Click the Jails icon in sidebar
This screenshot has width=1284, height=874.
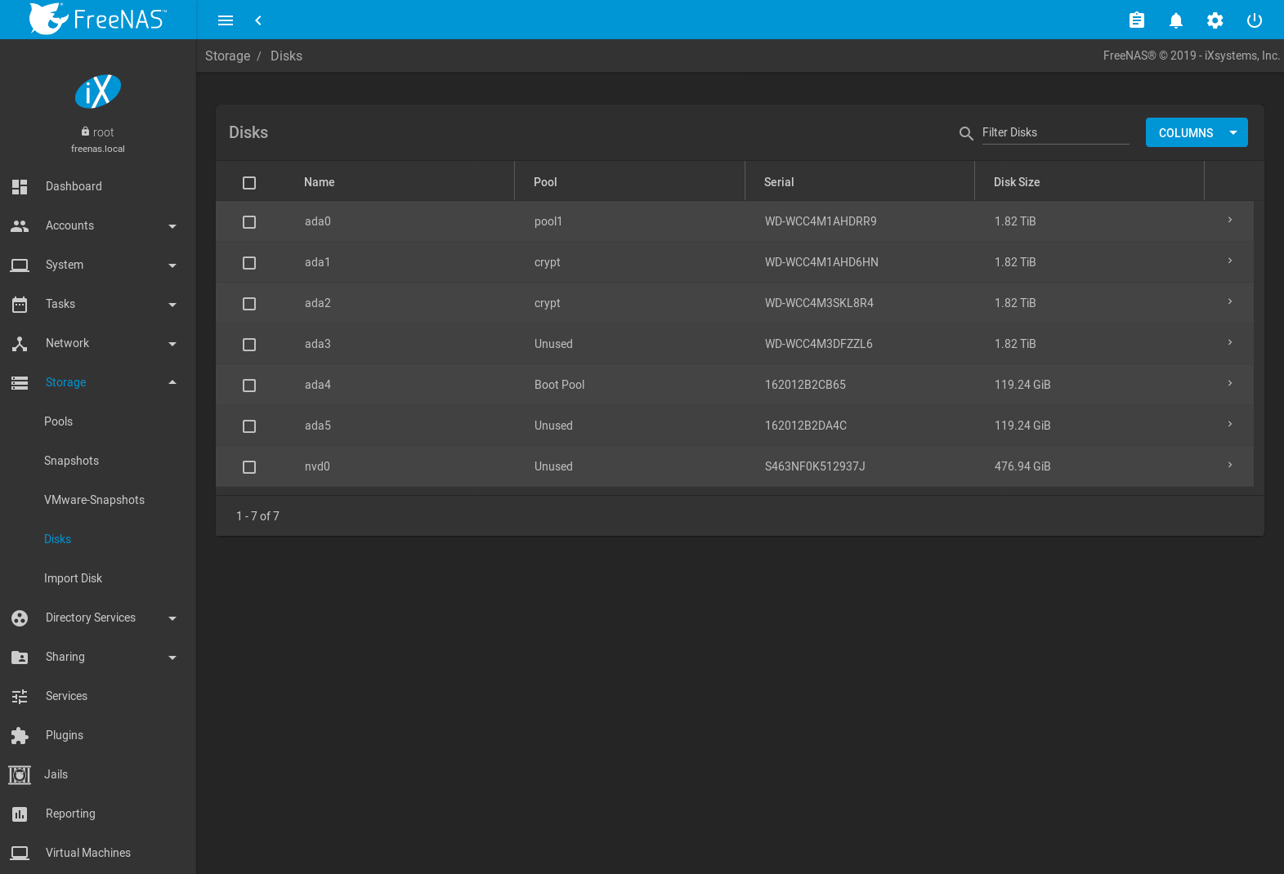click(20, 774)
